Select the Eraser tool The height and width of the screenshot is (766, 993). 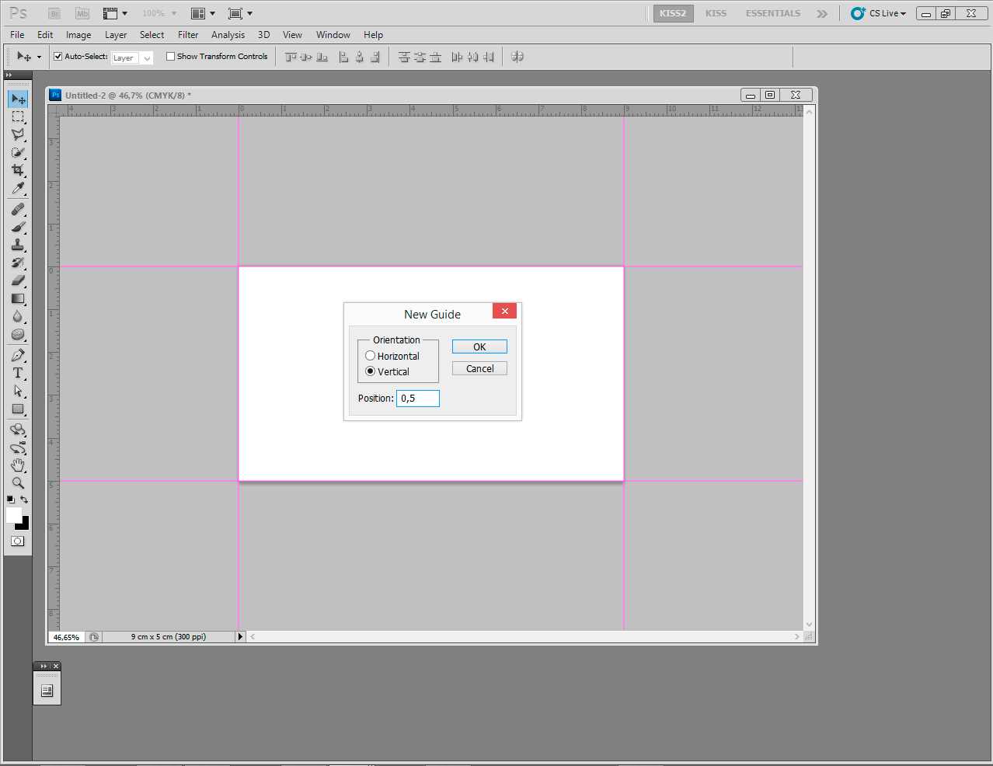coord(18,280)
